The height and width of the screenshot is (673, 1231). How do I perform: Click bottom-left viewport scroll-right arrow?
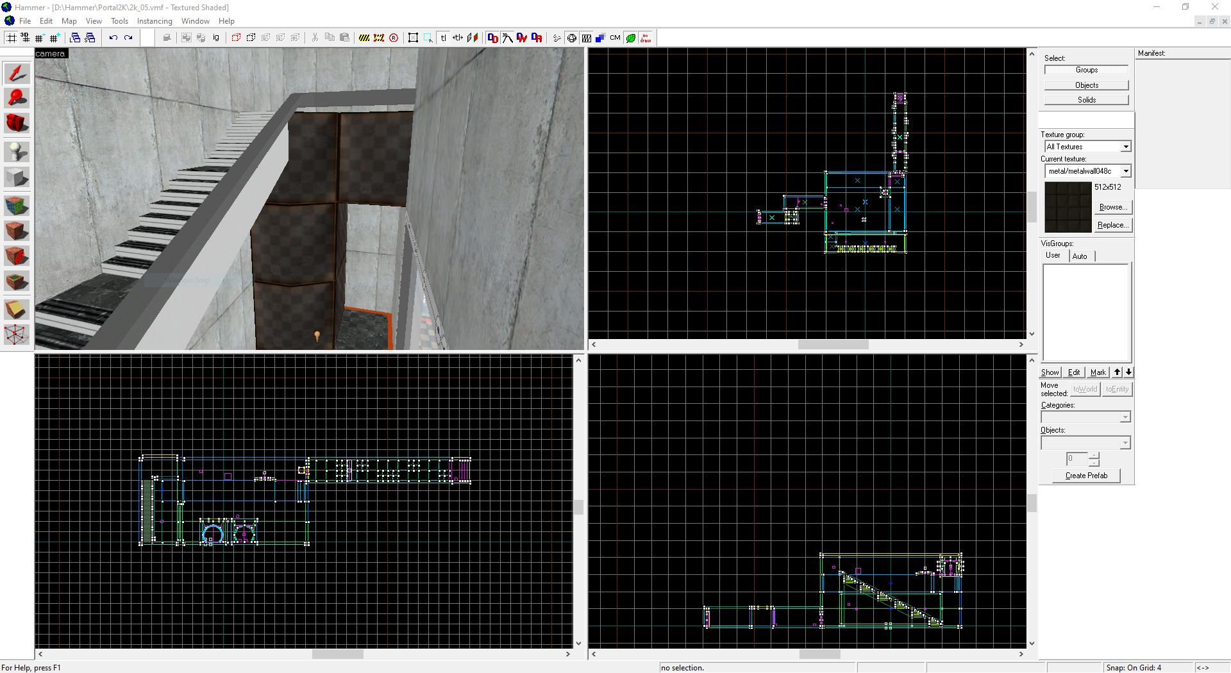(x=568, y=654)
